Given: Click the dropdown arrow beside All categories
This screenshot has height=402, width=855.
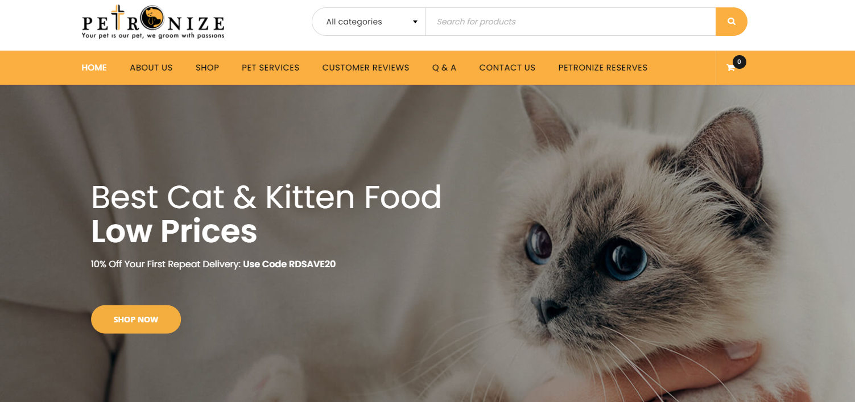Looking at the screenshot, I should pos(415,22).
